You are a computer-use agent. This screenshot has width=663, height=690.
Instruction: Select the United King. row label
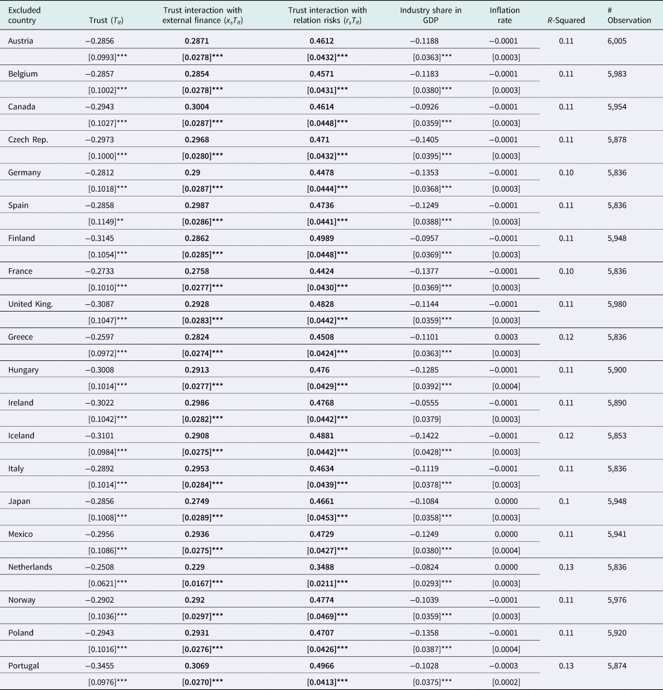30,304
